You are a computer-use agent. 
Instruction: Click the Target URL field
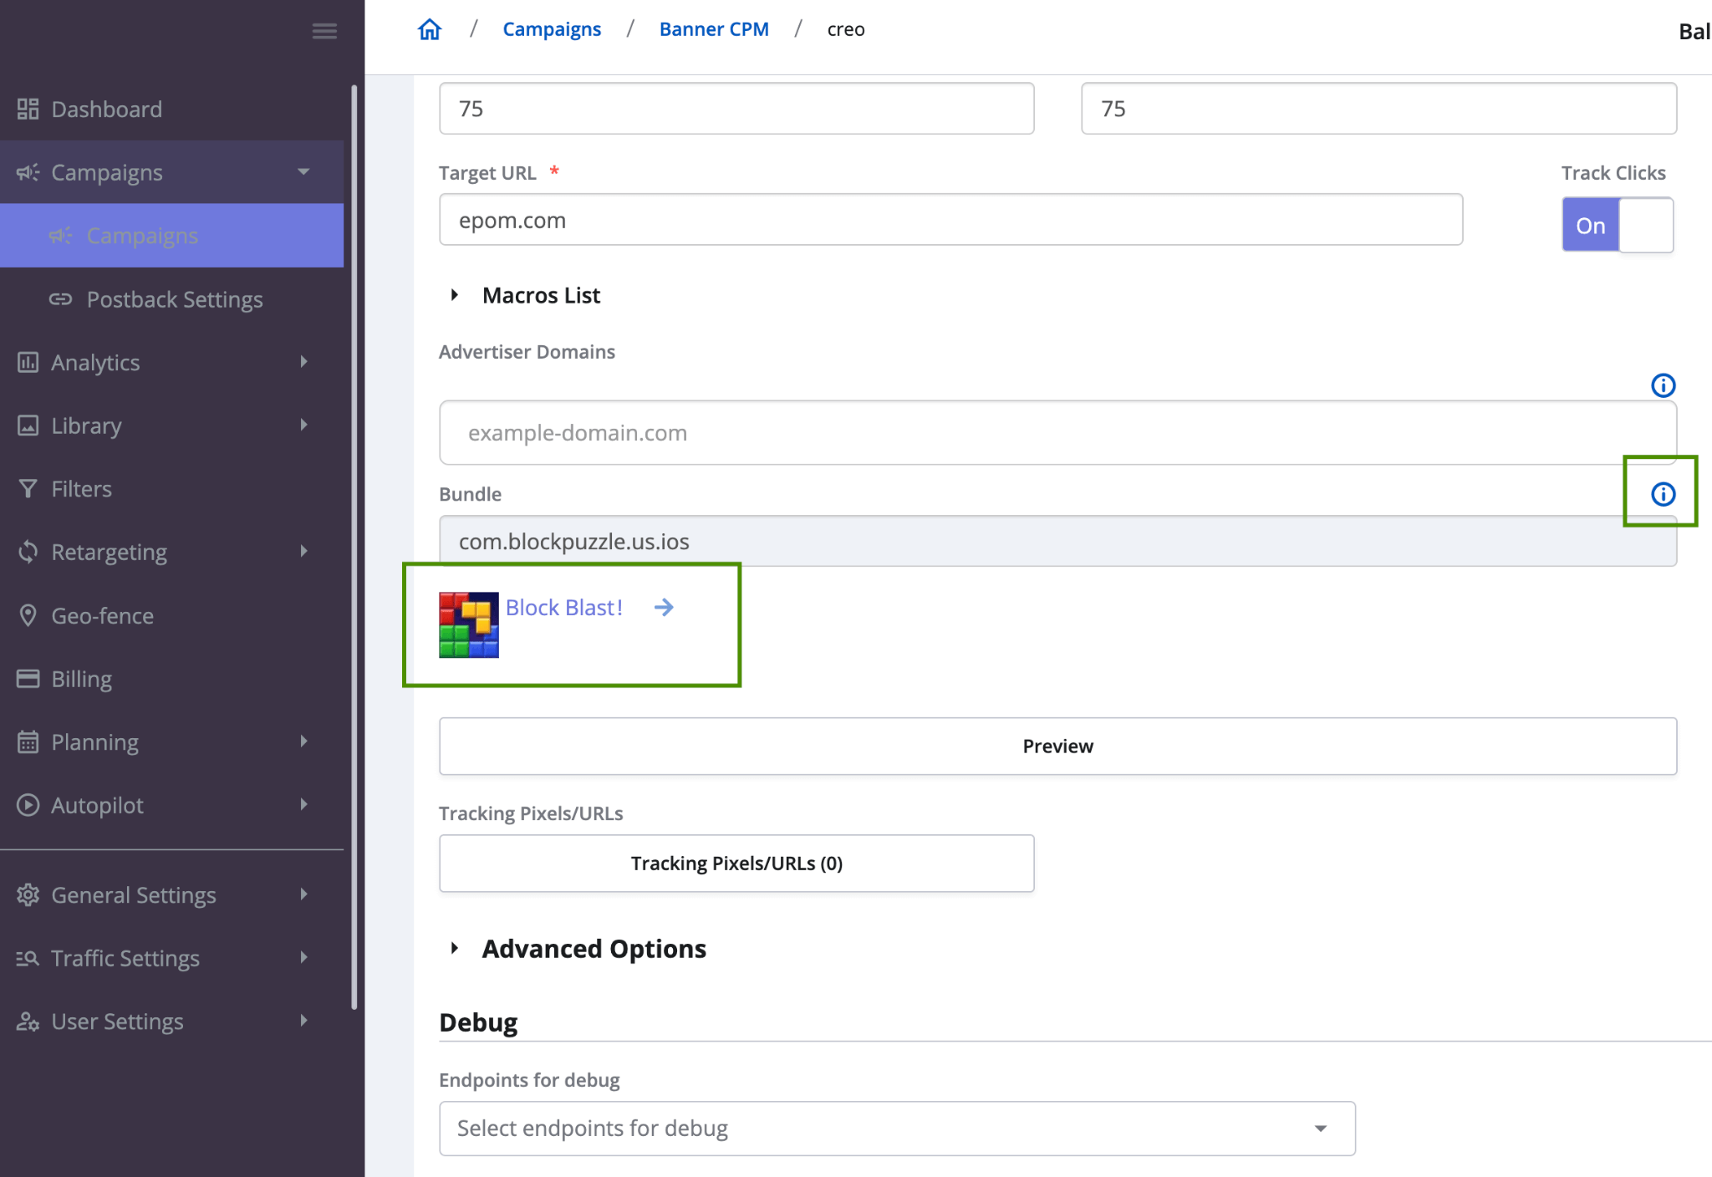tap(950, 220)
